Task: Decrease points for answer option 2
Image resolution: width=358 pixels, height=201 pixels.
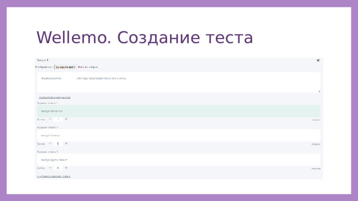Action: [x=50, y=143]
